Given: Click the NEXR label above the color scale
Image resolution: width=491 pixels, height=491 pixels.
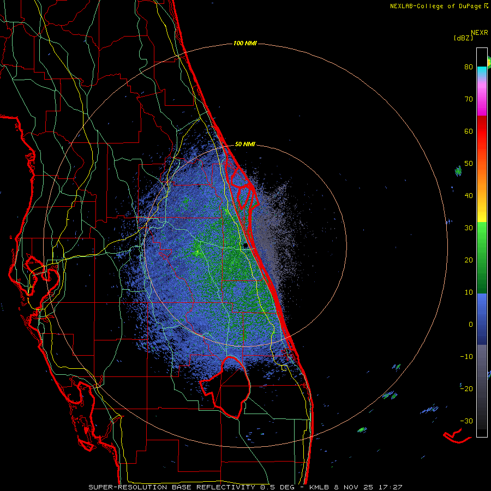Looking at the screenshot, I should pos(480,32).
